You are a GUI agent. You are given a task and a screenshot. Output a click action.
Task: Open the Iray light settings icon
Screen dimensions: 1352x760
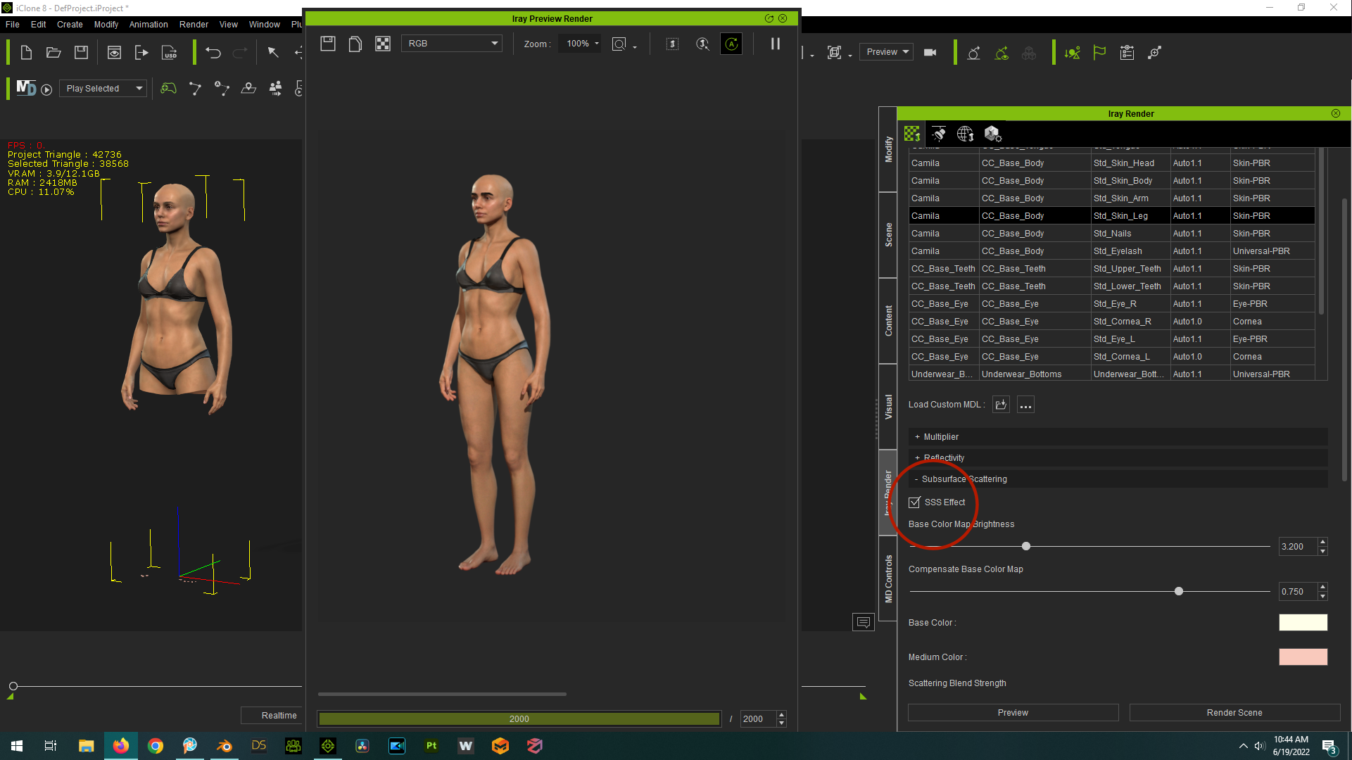point(939,133)
